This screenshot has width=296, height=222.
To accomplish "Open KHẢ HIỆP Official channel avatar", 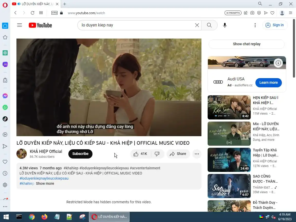I will click(22, 154).
